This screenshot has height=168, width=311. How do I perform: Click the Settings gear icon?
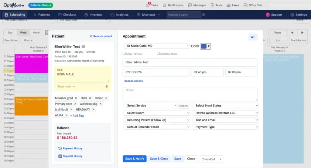[x=292, y=15]
